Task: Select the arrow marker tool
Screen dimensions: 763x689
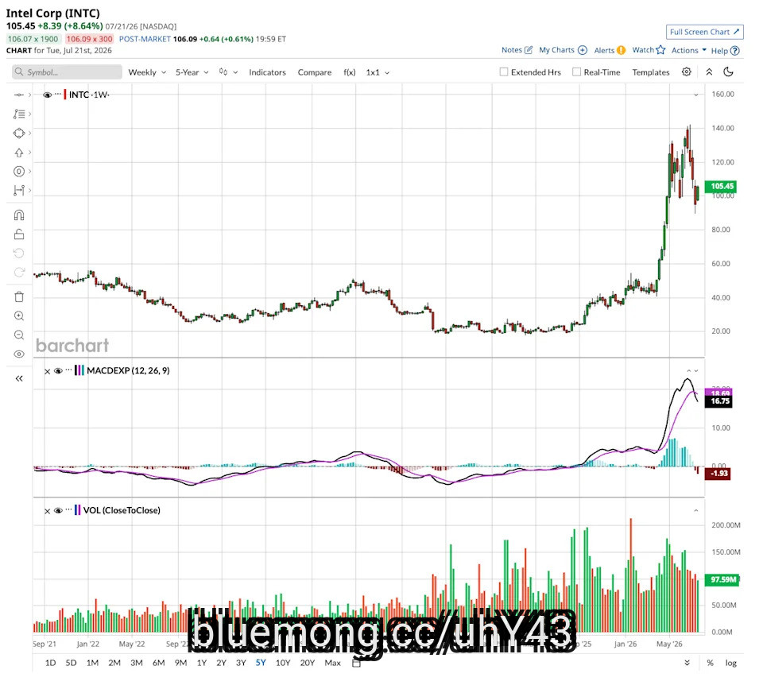Action: [19, 153]
